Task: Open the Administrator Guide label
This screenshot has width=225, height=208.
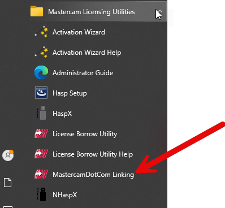Action: coord(83,73)
